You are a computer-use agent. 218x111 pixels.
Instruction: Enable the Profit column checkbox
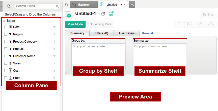[x=6, y=78]
